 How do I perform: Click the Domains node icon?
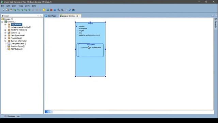[9, 33]
